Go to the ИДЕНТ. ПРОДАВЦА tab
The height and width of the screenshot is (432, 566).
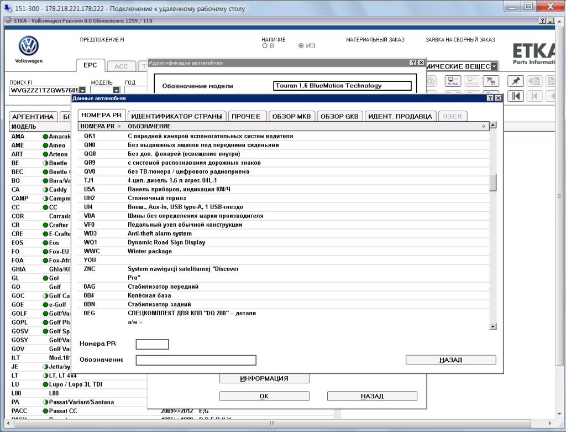400,116
